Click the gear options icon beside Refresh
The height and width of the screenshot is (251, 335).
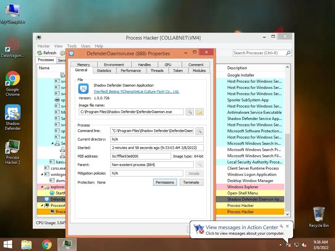62,53
